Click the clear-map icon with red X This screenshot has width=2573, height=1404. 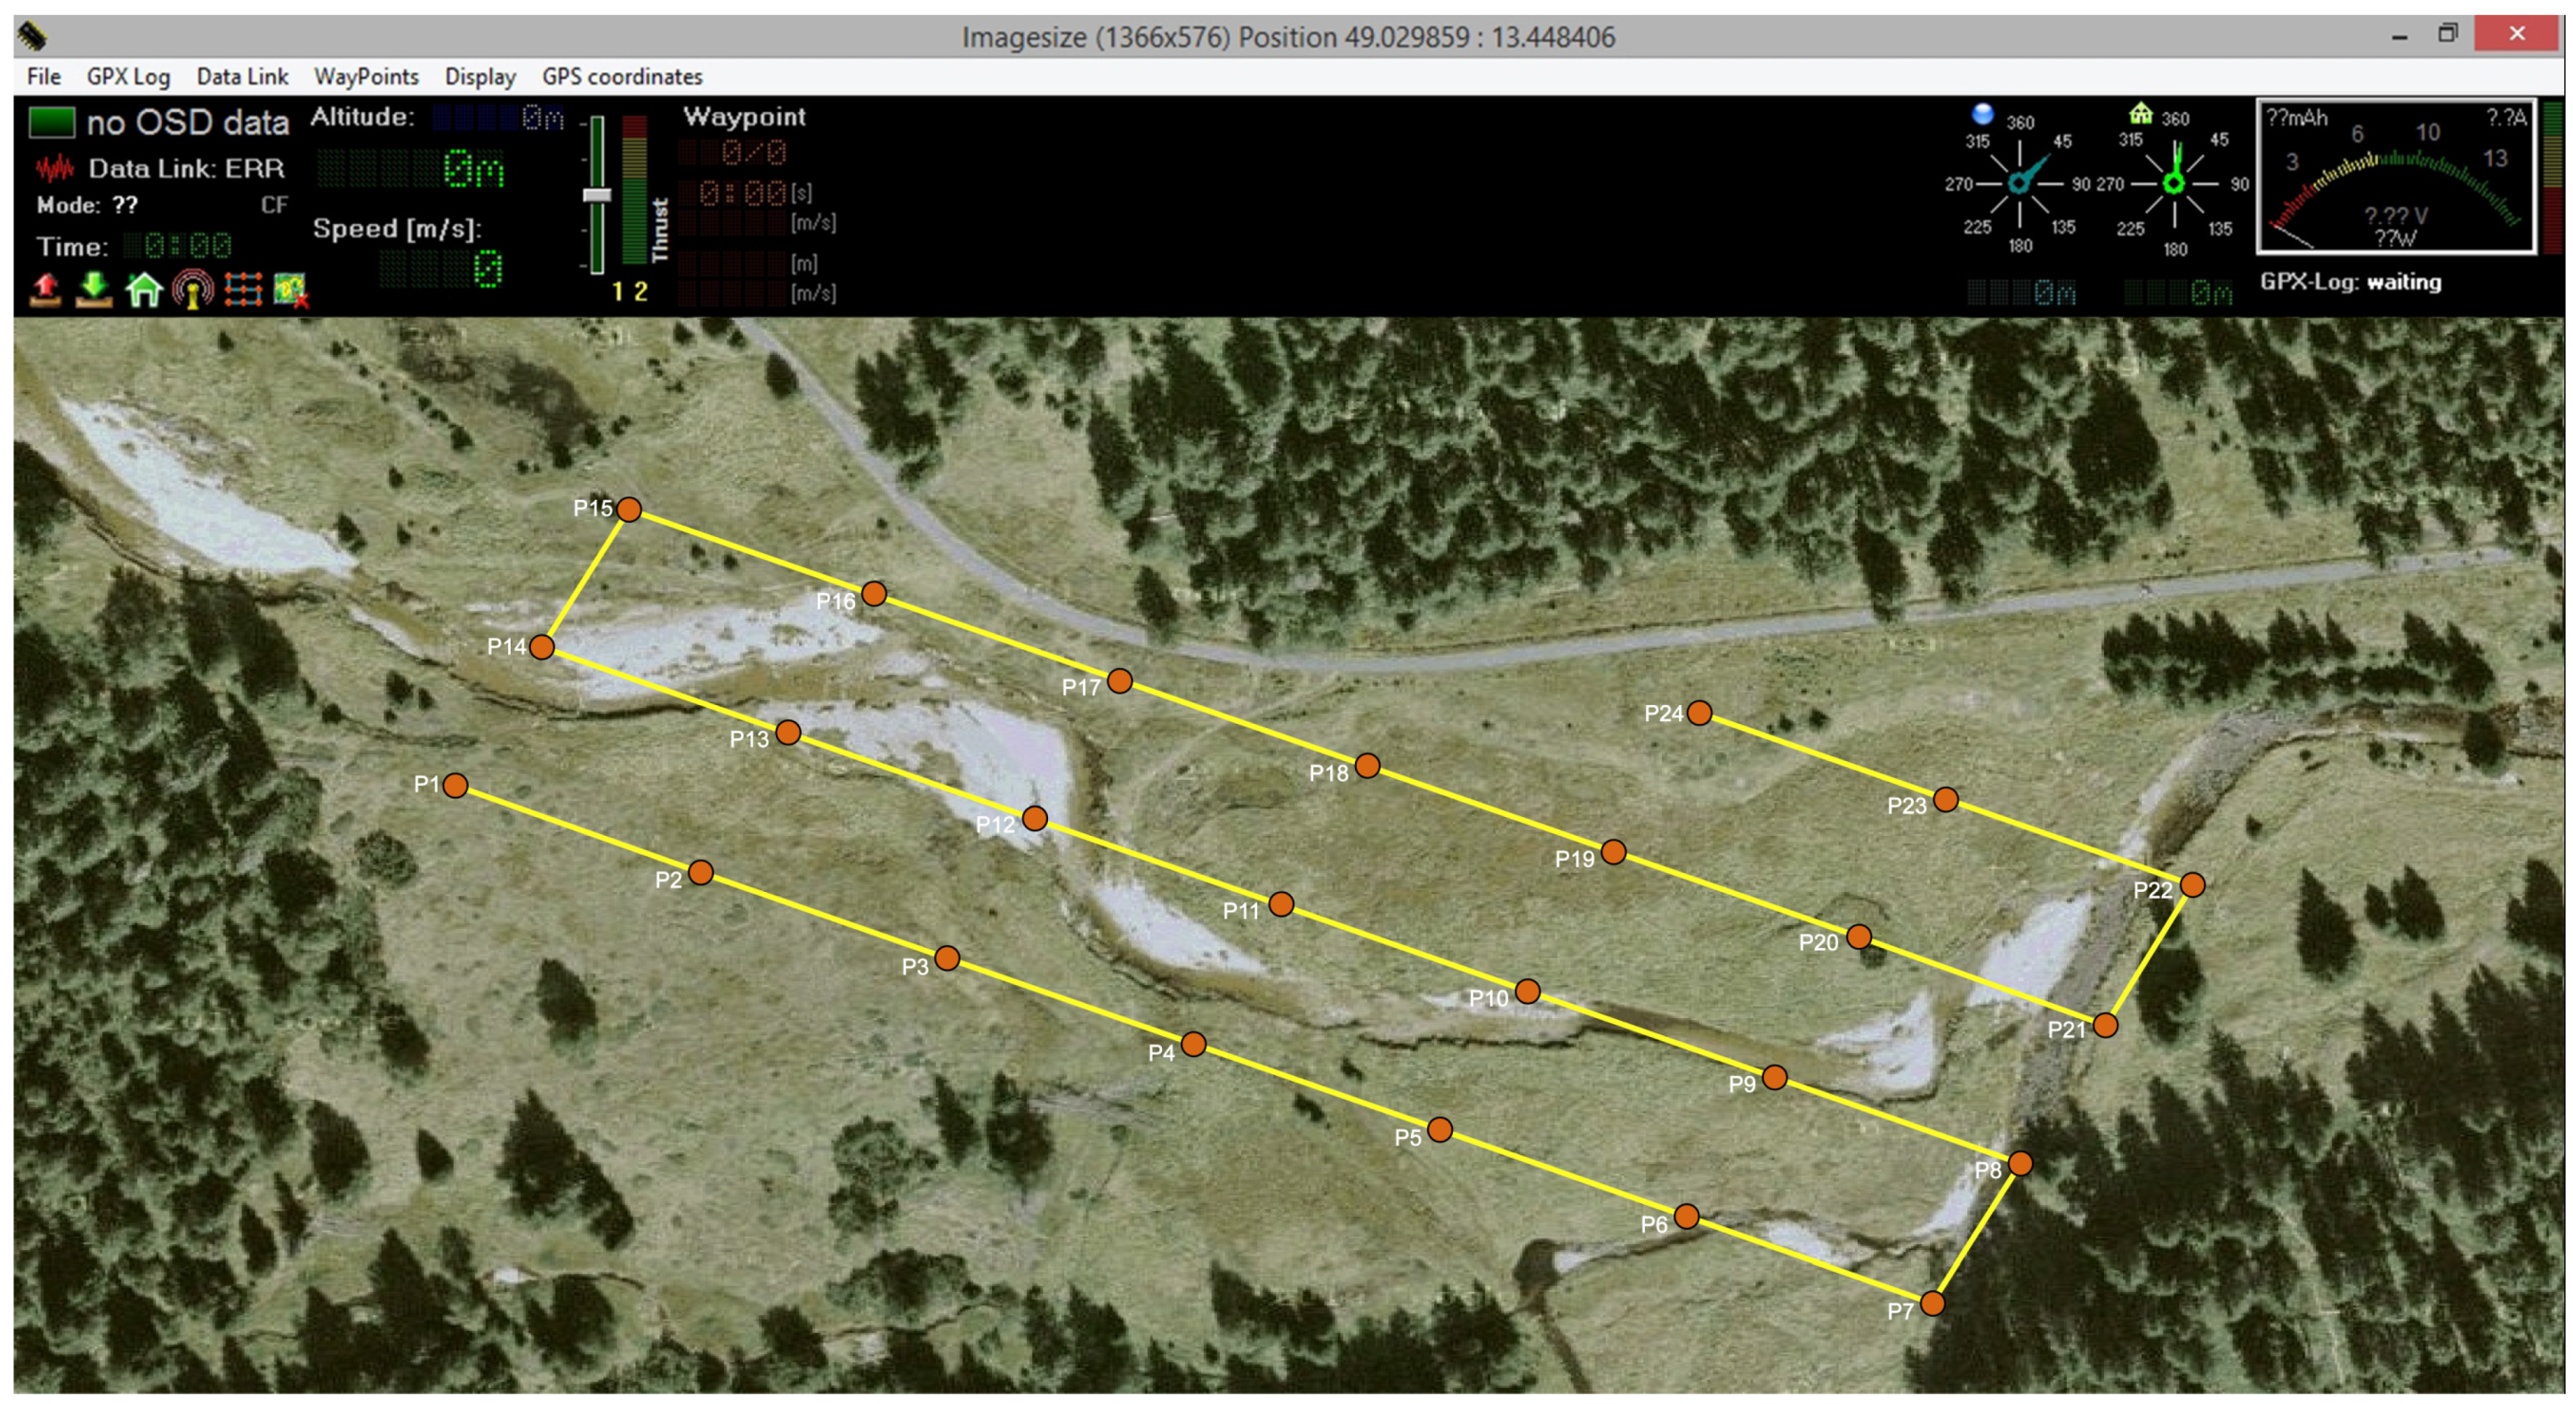point(292,292)
